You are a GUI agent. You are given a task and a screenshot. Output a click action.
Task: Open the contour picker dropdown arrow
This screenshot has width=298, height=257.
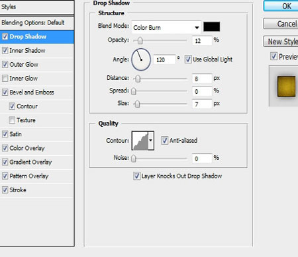click(x=151, y=140)
